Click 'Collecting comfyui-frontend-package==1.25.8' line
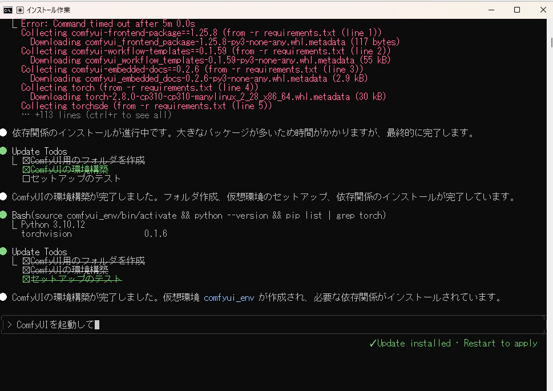The width and height of the screenshot is (553, 391). click(201, 33)
